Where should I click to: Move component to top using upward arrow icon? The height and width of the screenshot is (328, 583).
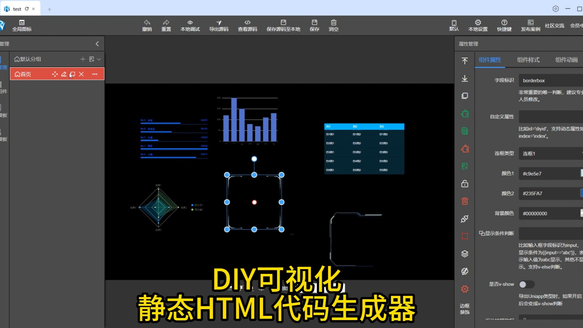point(465,61)
